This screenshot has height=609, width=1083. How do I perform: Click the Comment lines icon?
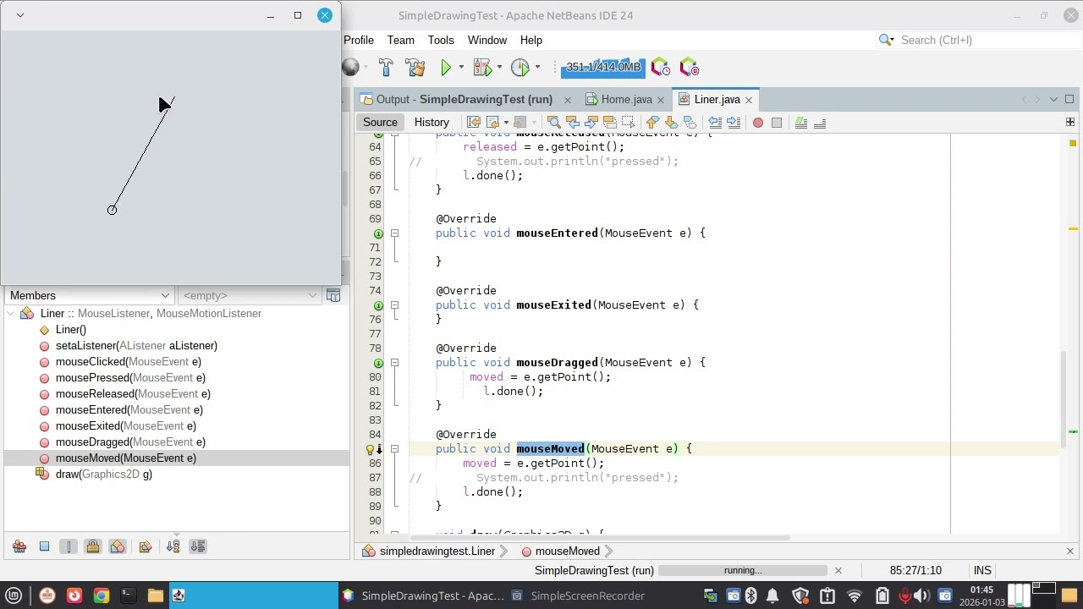click(x=801, y=123)
